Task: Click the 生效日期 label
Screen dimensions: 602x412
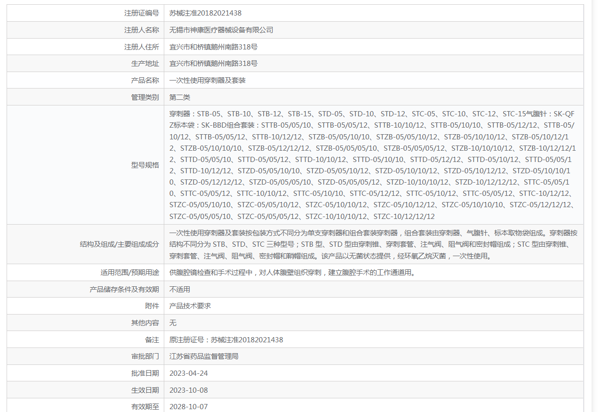Action: (x=145, y=390)
